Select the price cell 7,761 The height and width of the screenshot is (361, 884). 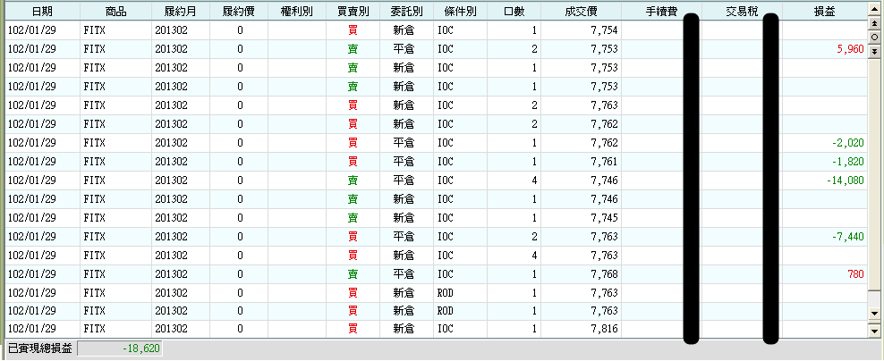click(582, 162)
